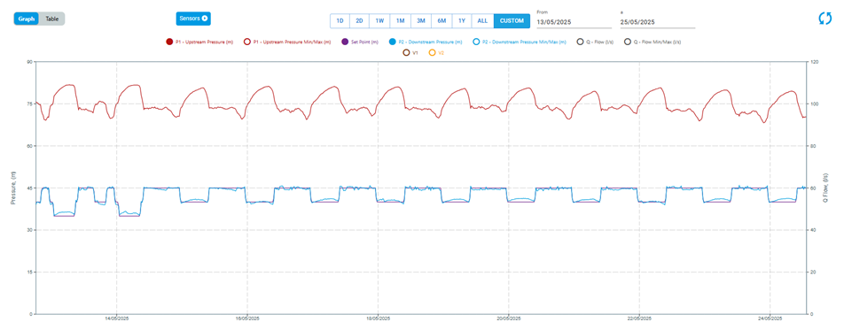Select the 1D time range

tap(340, 21)
